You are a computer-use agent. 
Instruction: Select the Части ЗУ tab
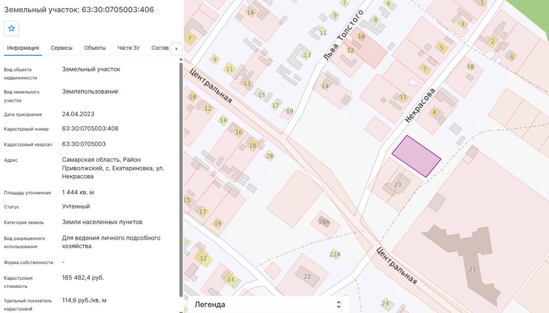(129, 48)
